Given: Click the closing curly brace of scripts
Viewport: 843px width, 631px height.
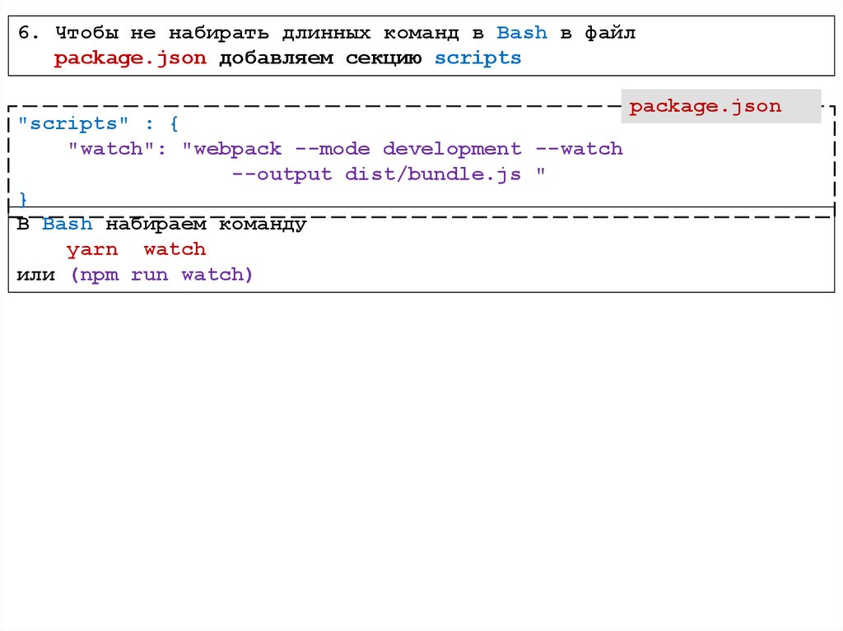Looking at the screenshot, I should pyautogui.click(x=23, y=199).
